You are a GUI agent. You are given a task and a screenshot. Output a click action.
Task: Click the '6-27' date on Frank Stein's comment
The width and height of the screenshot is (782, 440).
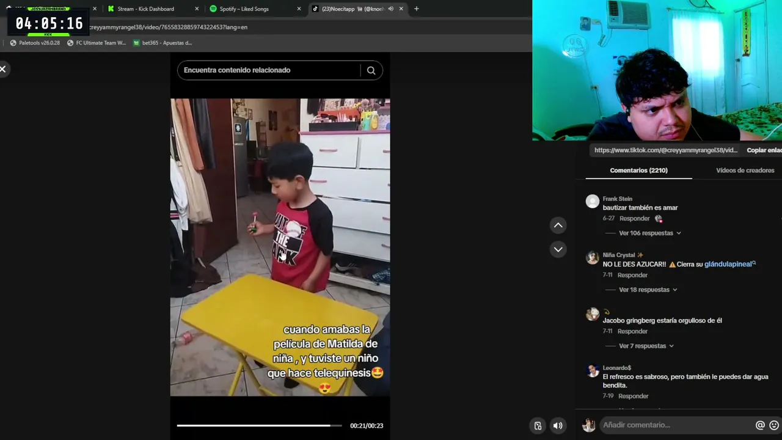608,218
